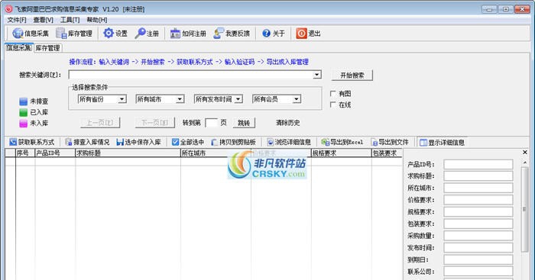
Task: Open the 工具[T] menu
Action: 70,20
